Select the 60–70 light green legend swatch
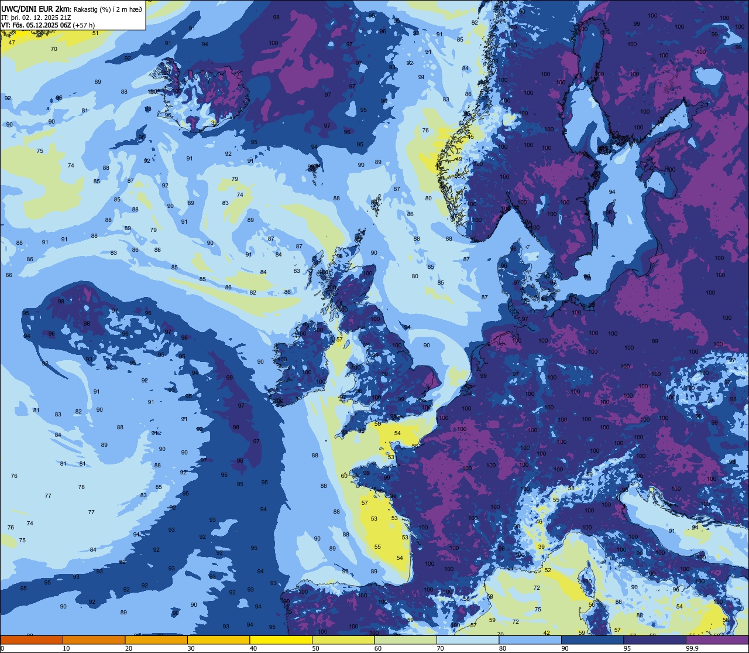This screenshot has width=749, height=653. (406, 640)
